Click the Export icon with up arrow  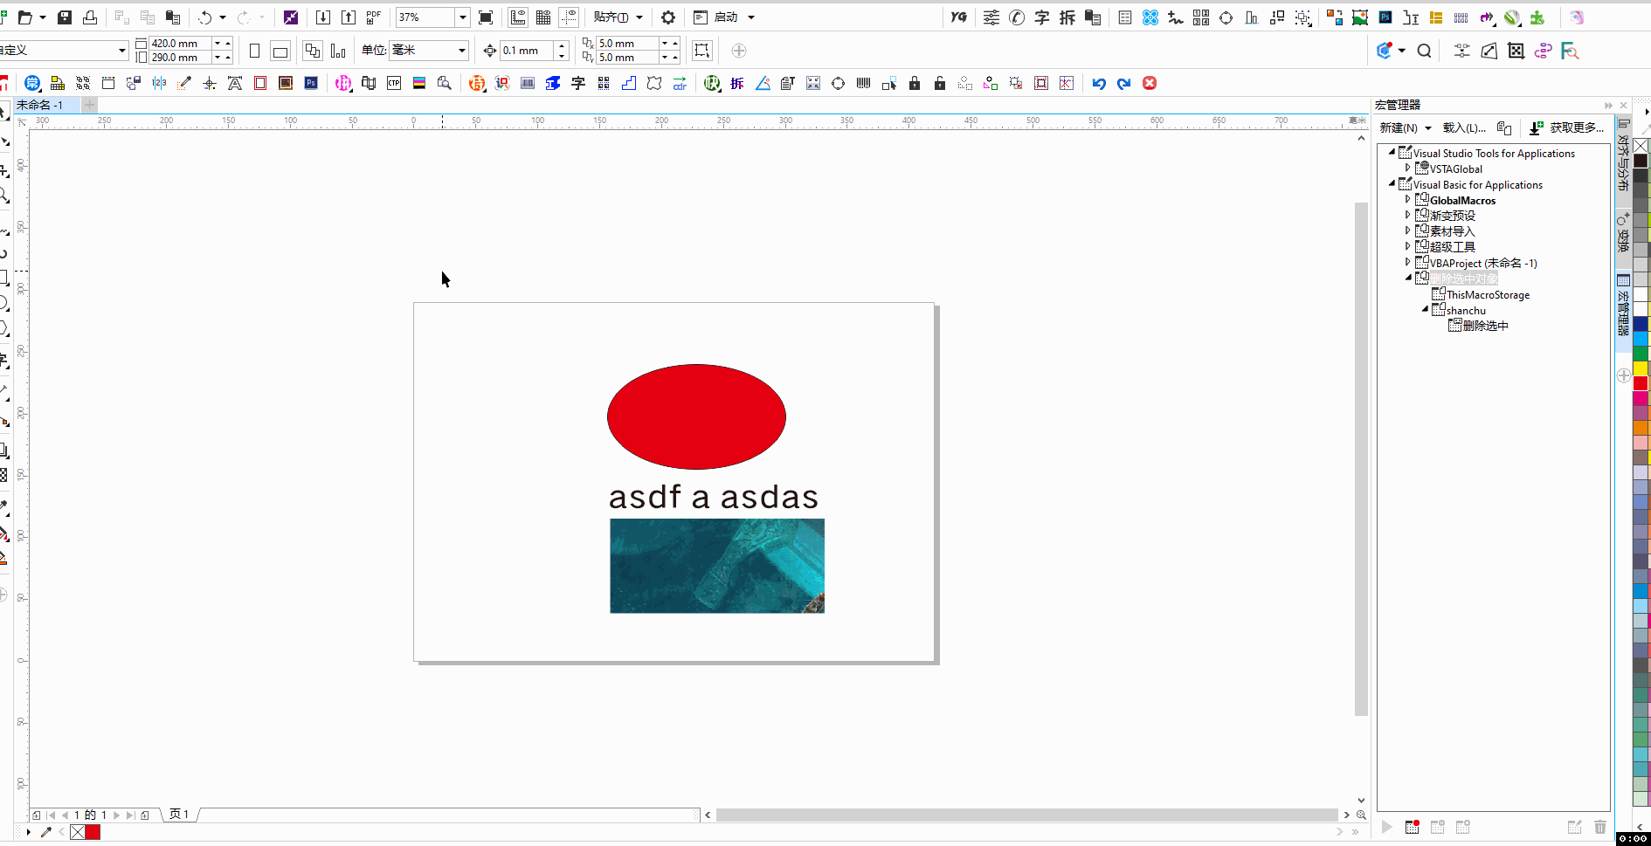point(349,17)
